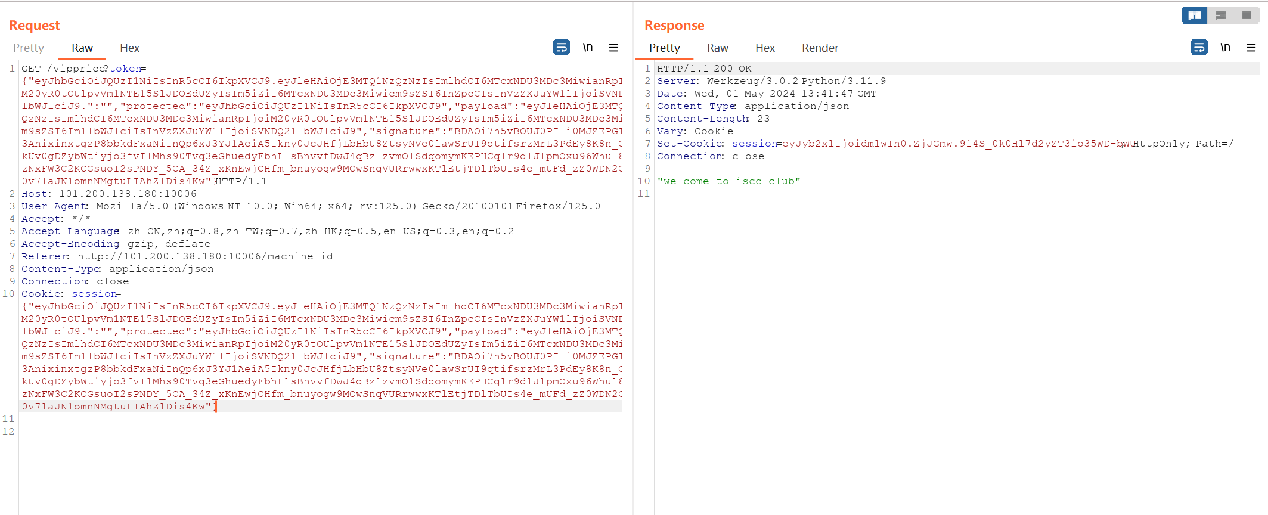The image size is (1268, 515).
Task: Toggle word wrap icon in Response panel
Action: pyautogui.click(x=1199, y=47)
